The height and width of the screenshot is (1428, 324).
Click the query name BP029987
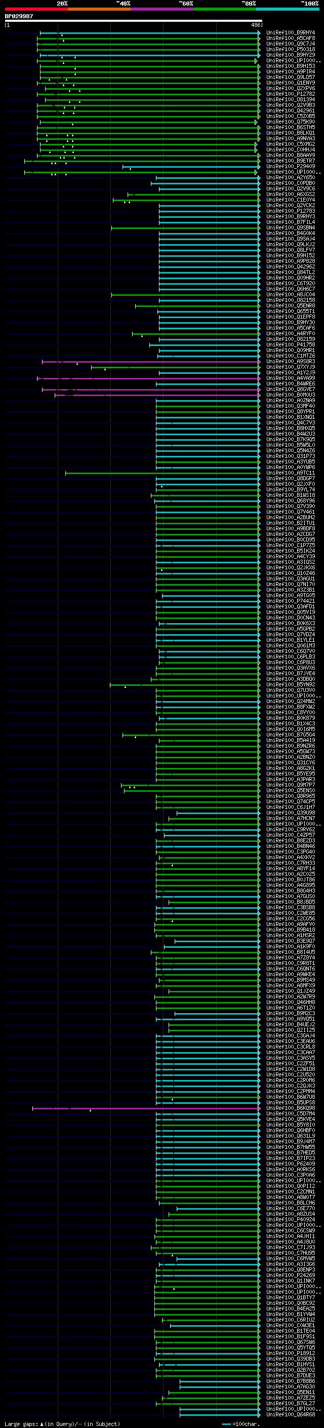[19, 17]
